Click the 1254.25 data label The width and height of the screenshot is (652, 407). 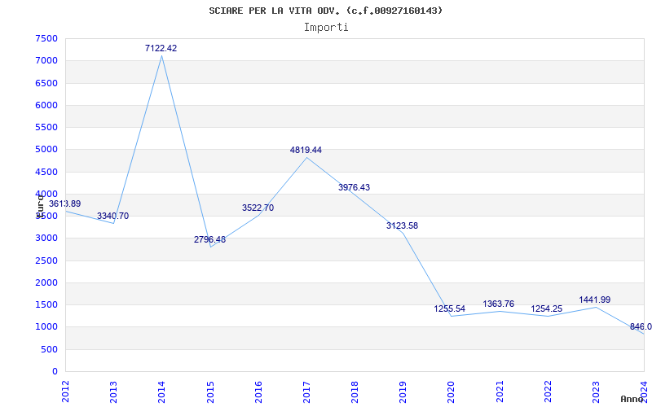click(x=546, y=309)
